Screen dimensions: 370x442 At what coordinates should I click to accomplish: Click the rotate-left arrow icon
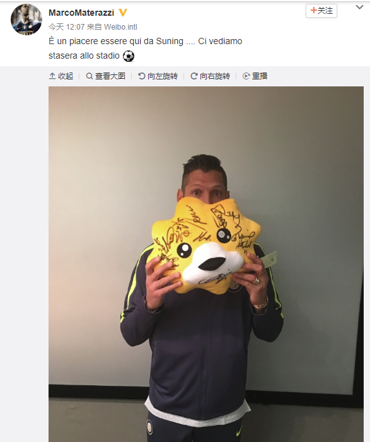point(141,76)
